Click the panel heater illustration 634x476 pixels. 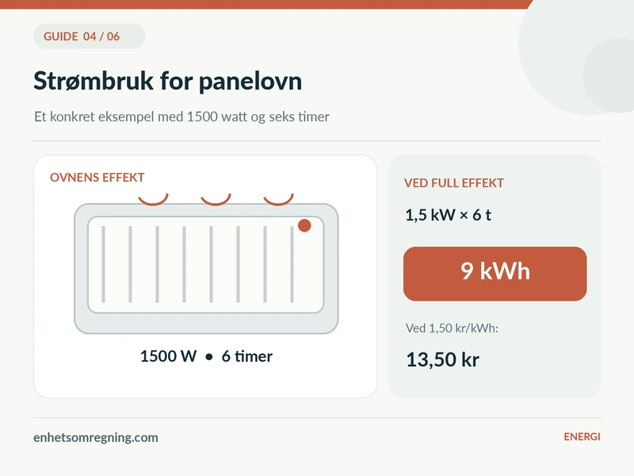pos(206,269)
